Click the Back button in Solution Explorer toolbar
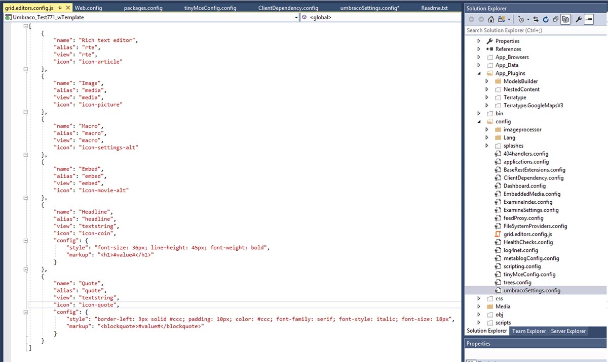The image size is (608, 362). (471, 19)
